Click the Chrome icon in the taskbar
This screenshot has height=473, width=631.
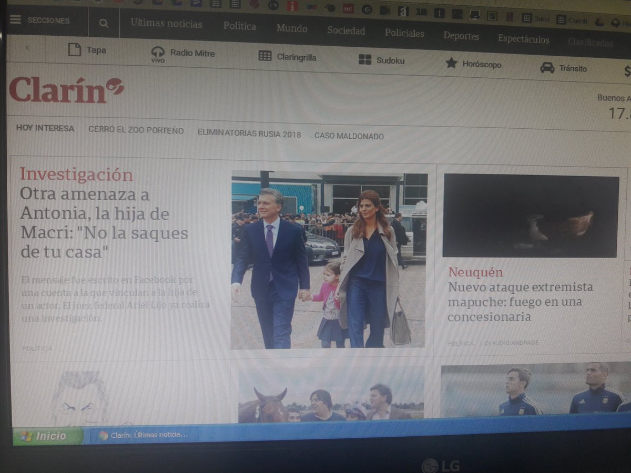coord(104,435)
